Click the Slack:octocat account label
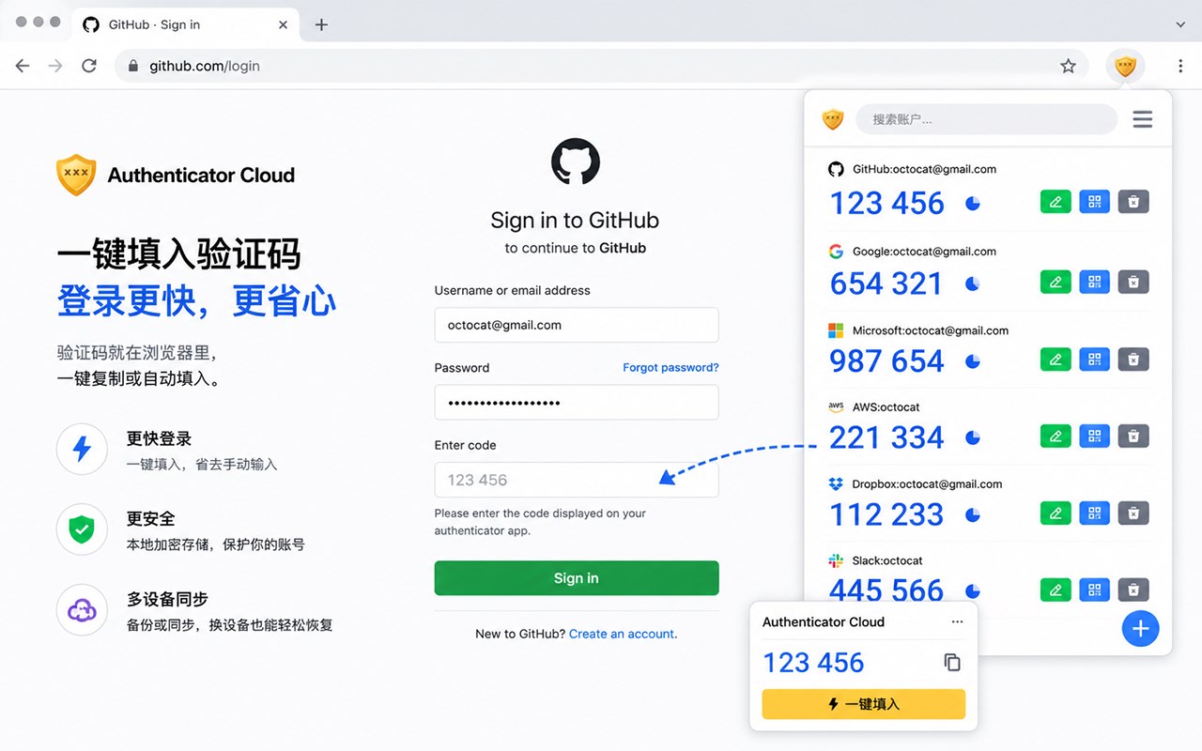This screenshot has height=751, width=1202. pos(887,560)
